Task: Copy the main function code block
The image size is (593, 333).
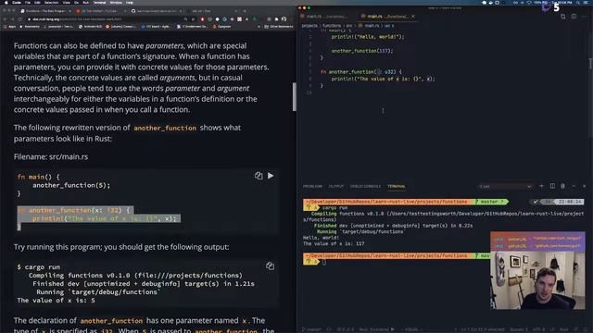Action: tap(259, 176)
